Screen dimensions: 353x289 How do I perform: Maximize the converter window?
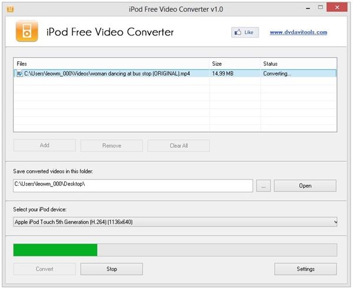[x=321, y=8]
